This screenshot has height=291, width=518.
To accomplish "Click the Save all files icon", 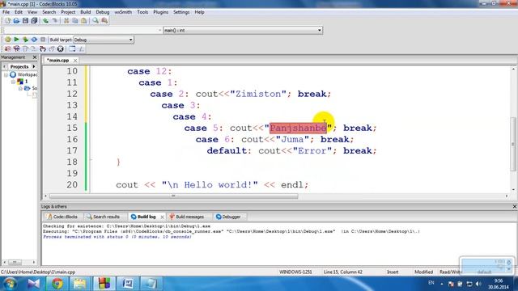I will 34,21.
